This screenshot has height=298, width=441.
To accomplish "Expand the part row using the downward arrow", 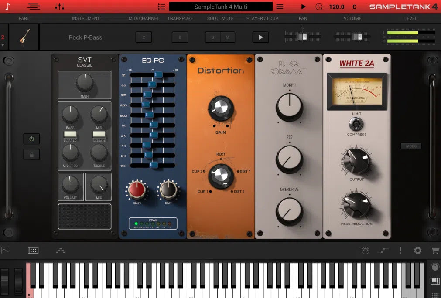I will (x=3, y=45).
